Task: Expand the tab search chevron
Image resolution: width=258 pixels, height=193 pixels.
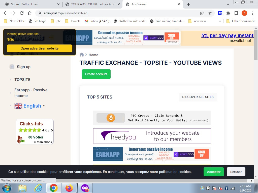Action: tap(228, 4)
